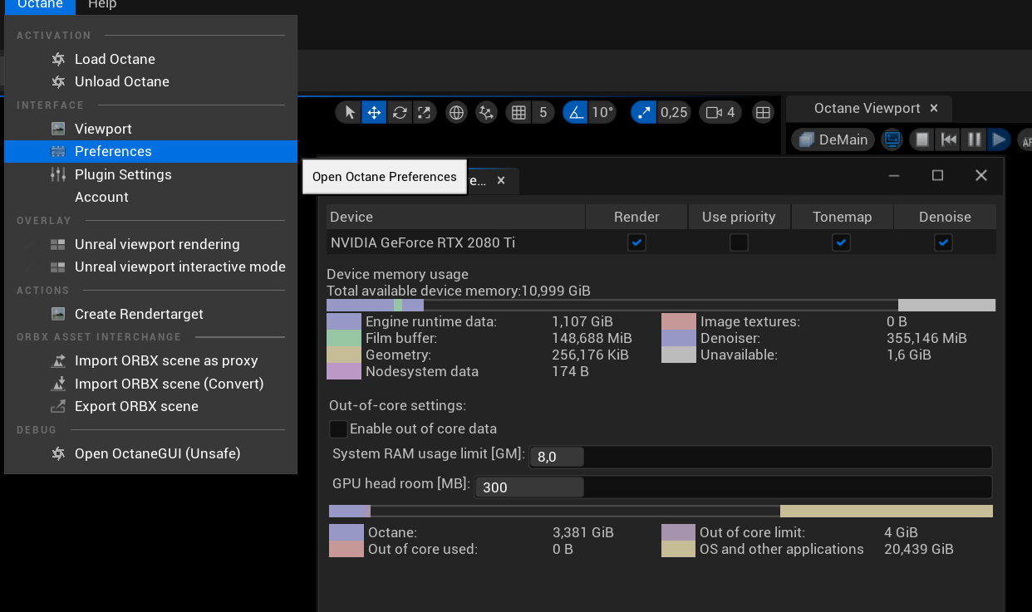Select the scale tool
The width and height of the screenshot is (1032, 612).
424,112
